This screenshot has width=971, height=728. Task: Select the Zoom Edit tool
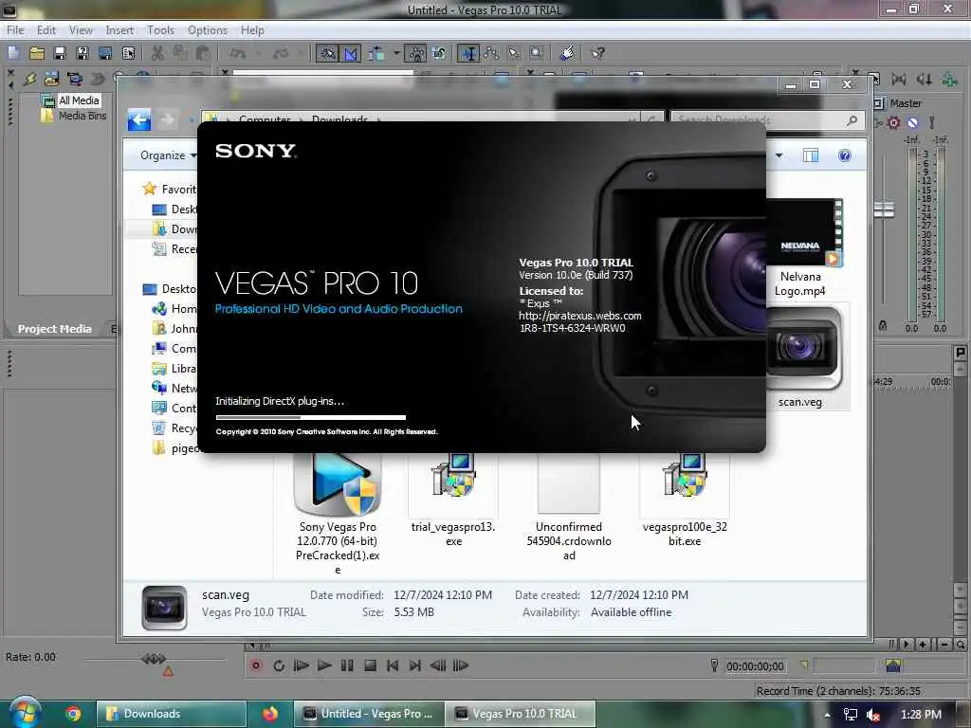[x=537, y=53]
